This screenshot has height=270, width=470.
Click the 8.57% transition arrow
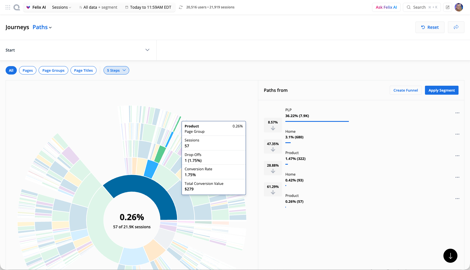(x=273, y=125)
